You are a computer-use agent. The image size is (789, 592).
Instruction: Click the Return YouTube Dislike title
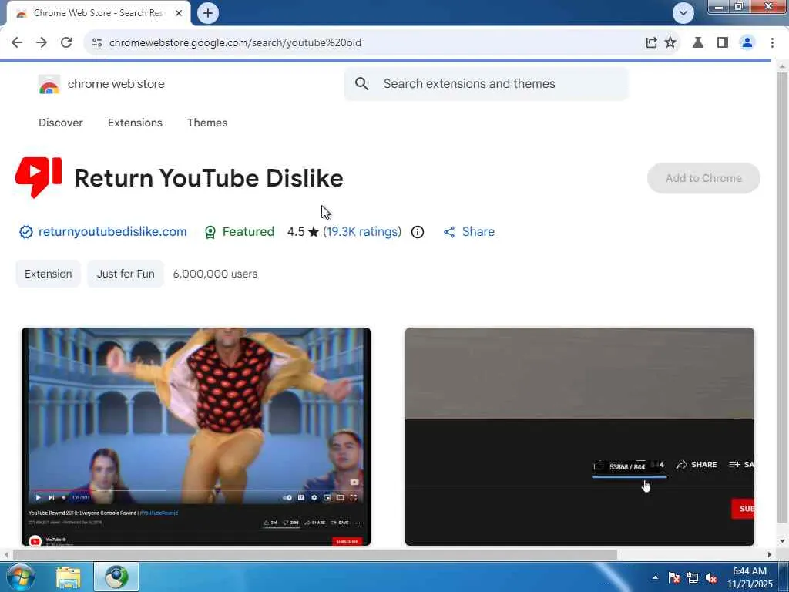pos(209,178)
